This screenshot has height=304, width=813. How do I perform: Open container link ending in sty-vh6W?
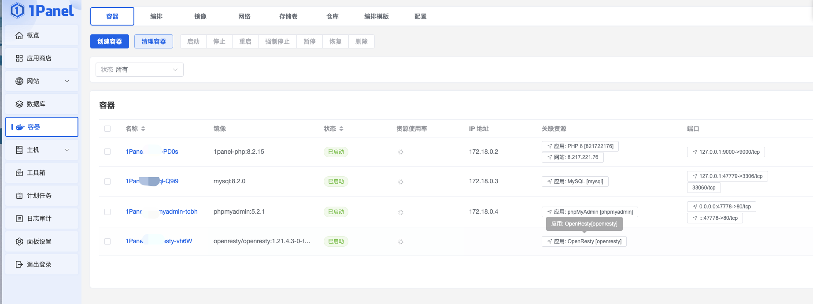159,241
